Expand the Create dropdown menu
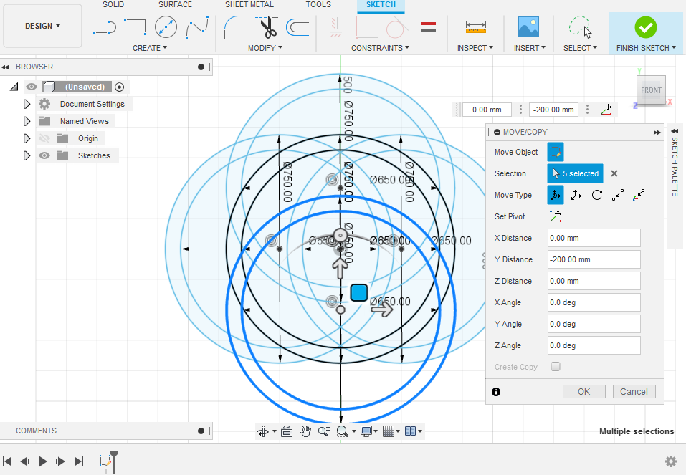686x475 pixels. 150,48
